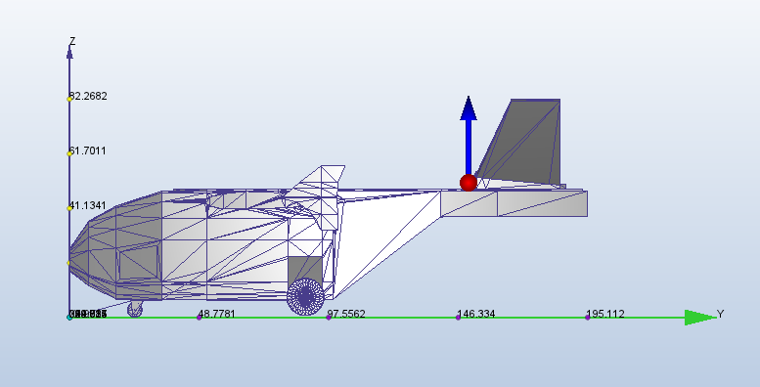The height and width of the screenshot is (387, 760).
Task: Select the gray nose cone of the fuselage
Action: (115, 245)
